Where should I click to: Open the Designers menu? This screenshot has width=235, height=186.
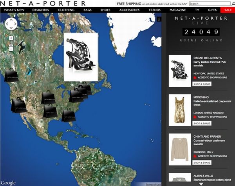click(x=41, y=10)
